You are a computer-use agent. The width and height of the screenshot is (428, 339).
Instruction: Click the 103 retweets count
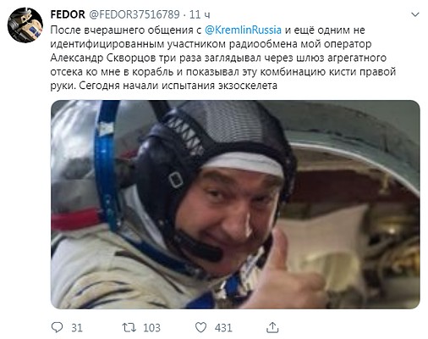tap(151, 328)
